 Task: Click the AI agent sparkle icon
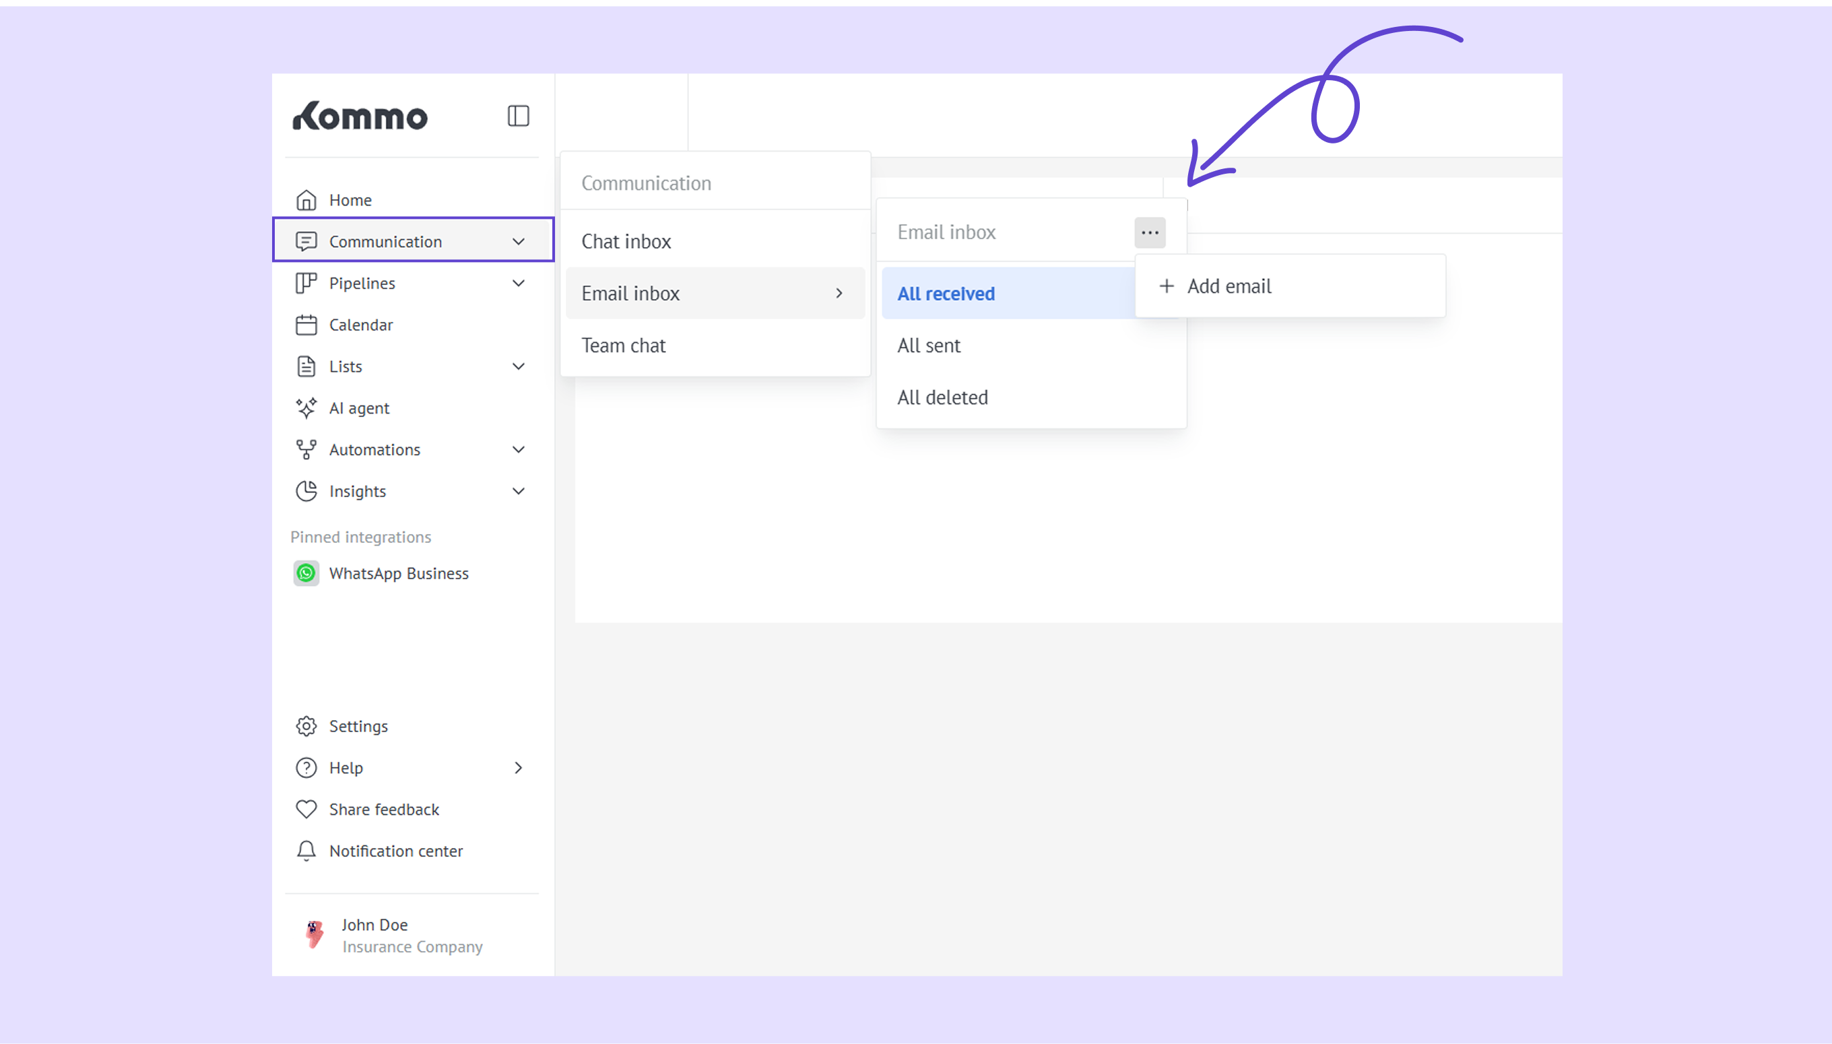tap(306, 408)
